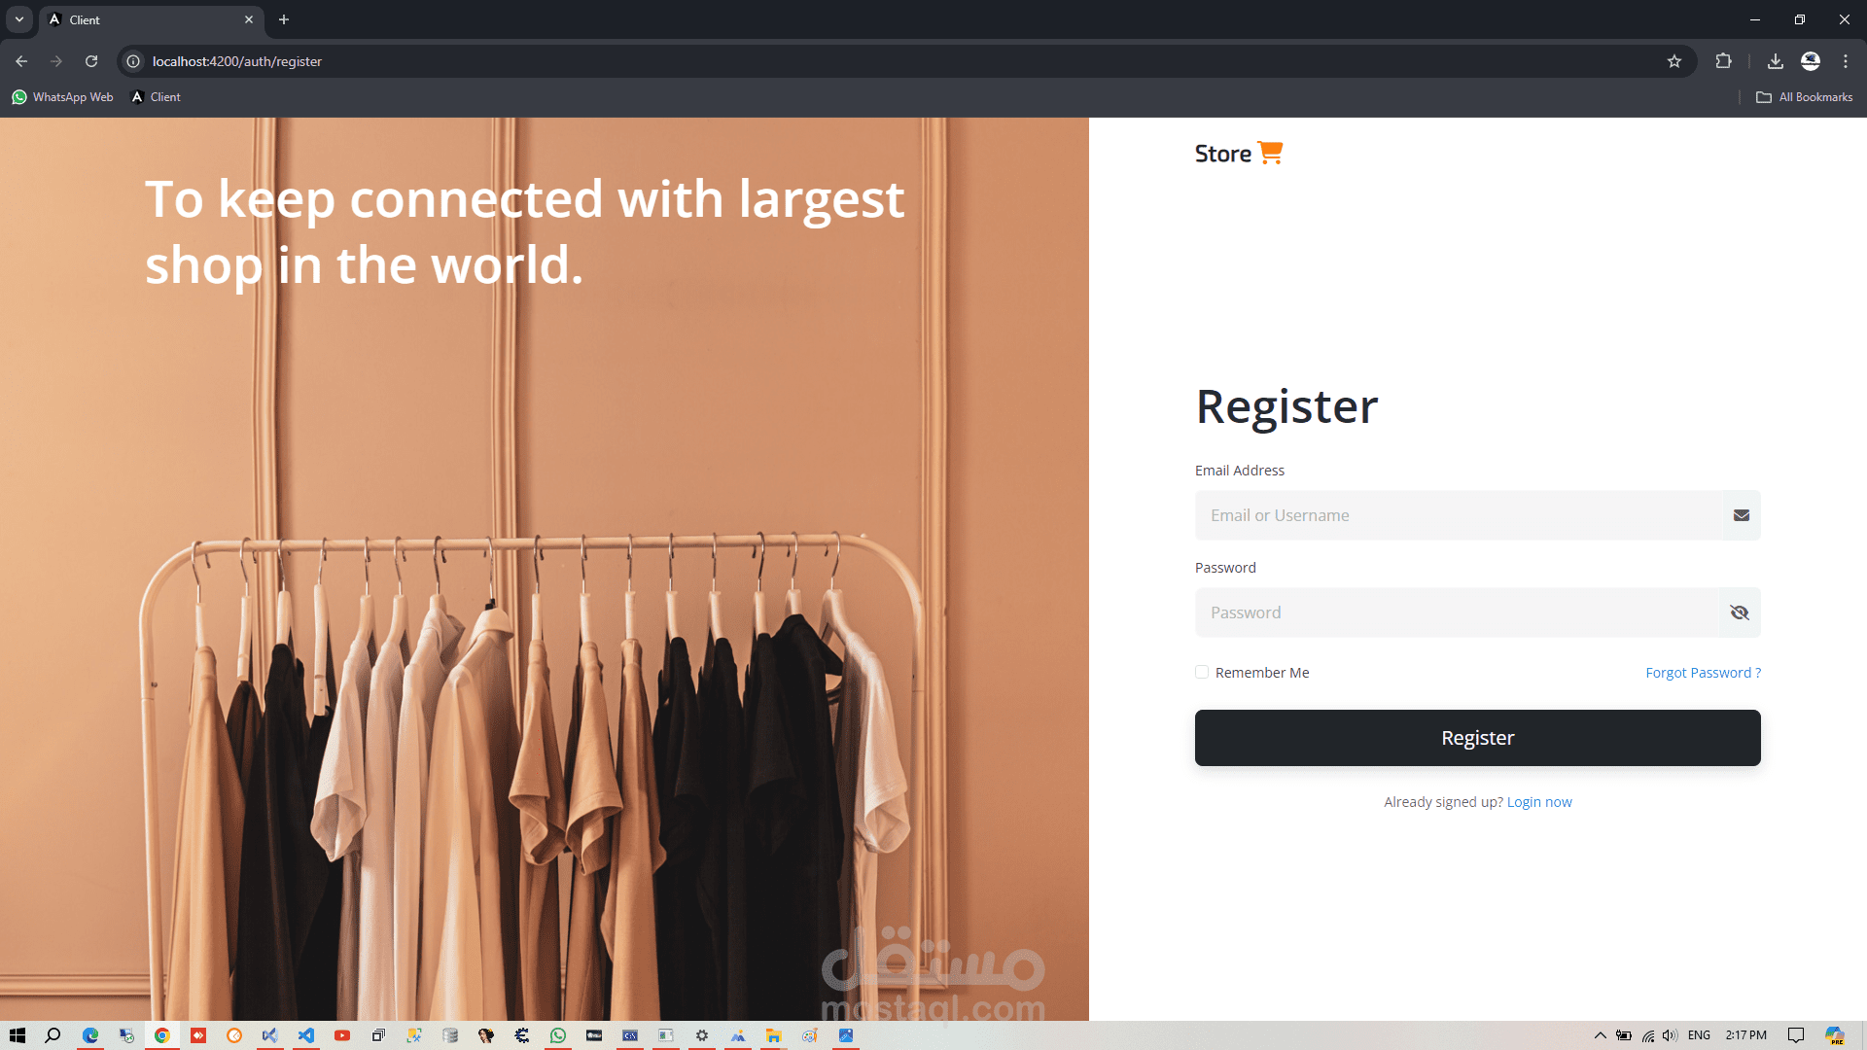Click the envelope icon in email field
The image size is (1867, 1050).
point(1742,515)
